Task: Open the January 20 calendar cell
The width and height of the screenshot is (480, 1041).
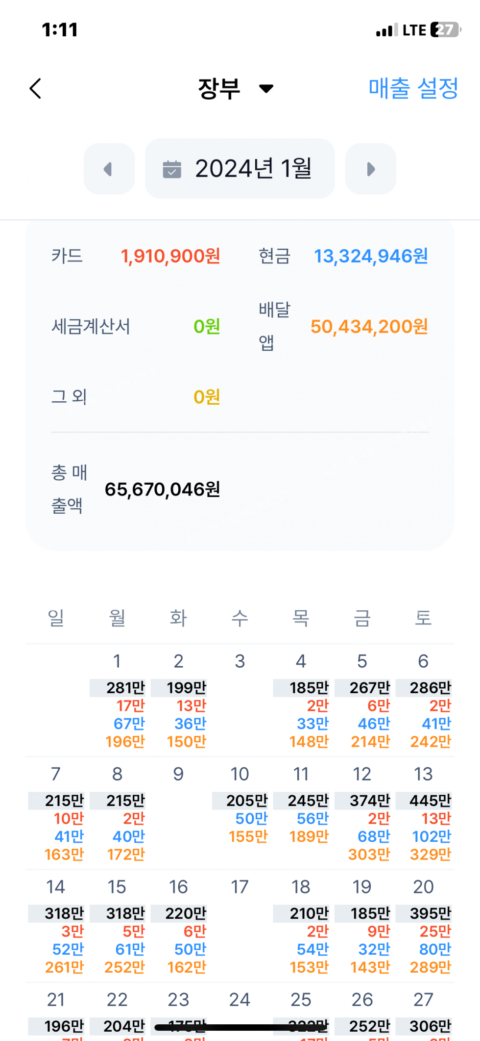Action: click(424, 927)
